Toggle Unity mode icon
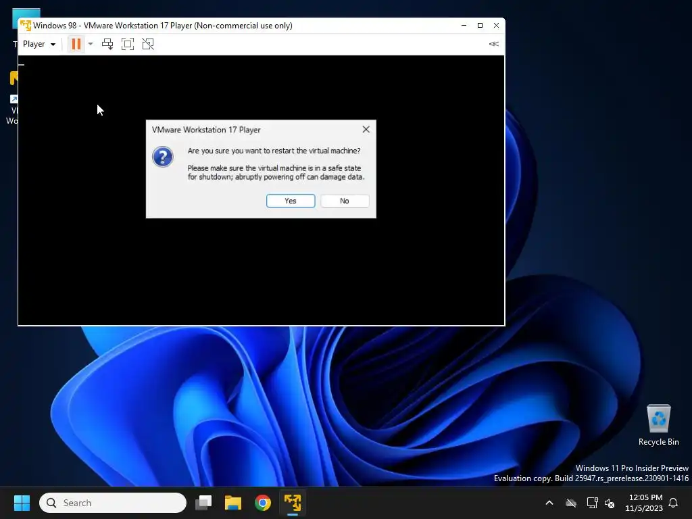Image resolution: width=692 pixels, height=519 pixels. [148, 44]
